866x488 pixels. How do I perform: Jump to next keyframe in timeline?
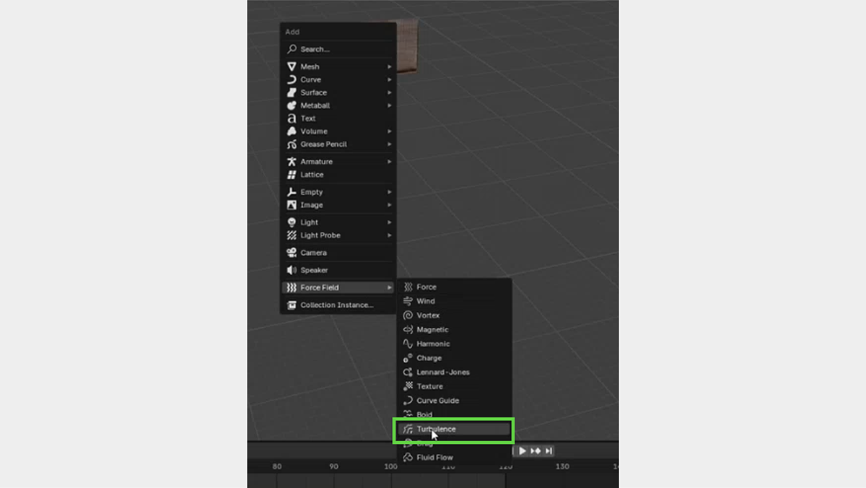tap(535, 450)
